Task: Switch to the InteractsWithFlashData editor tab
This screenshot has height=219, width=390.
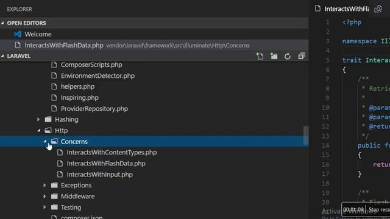Action: (x=347, y=9)
